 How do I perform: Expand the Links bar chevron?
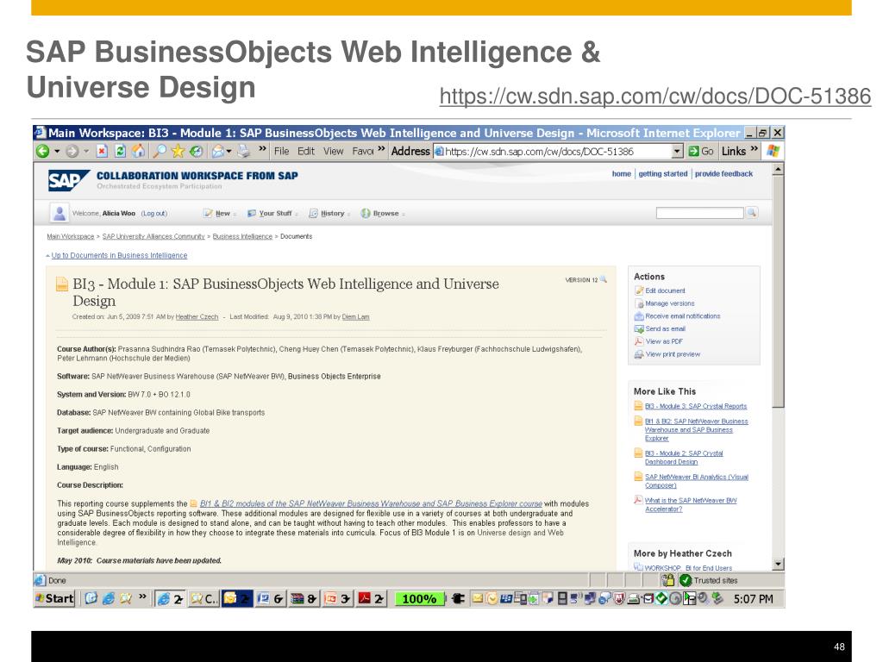(754, 149)
